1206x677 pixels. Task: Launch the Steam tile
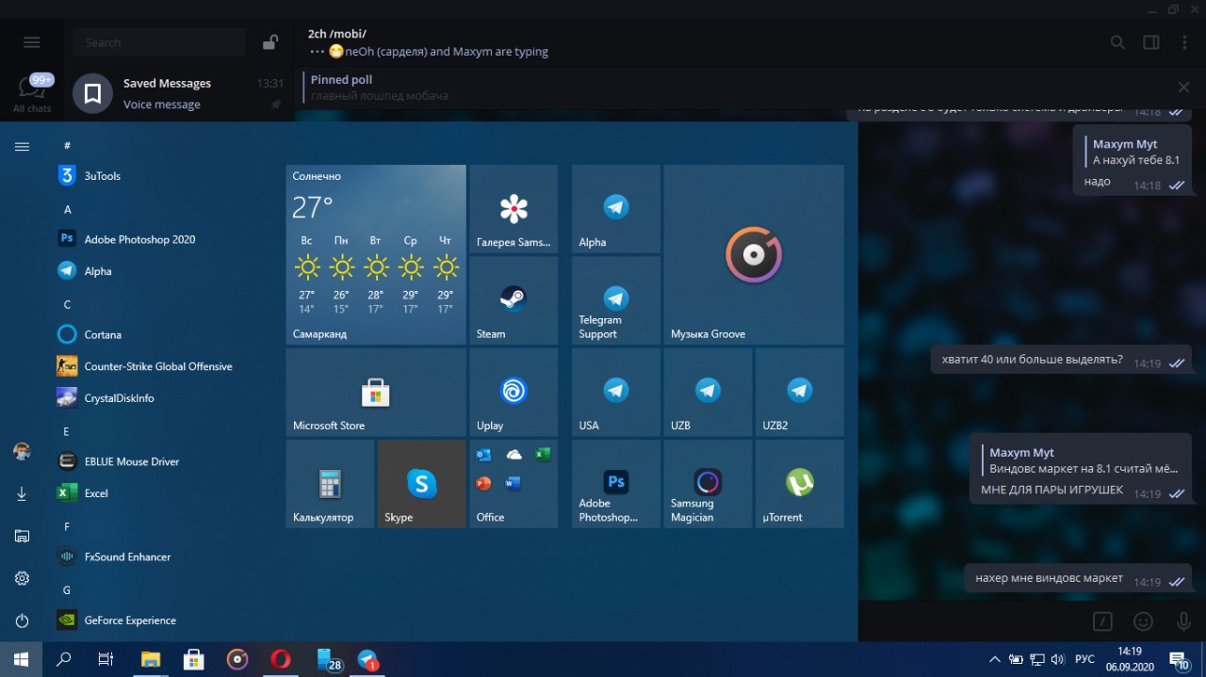click(513, 300)
